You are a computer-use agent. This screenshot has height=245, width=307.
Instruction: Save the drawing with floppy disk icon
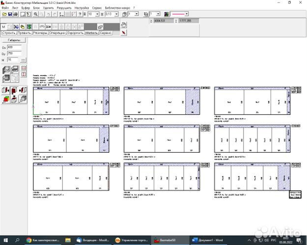click(x=10, y=14)
